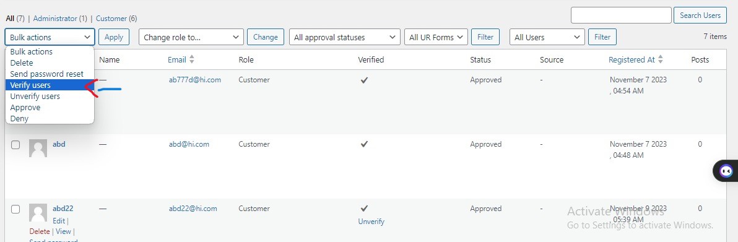Screen dimensions: 738x242
Task: Click the Name column header
Action: (x=109, y=60)
